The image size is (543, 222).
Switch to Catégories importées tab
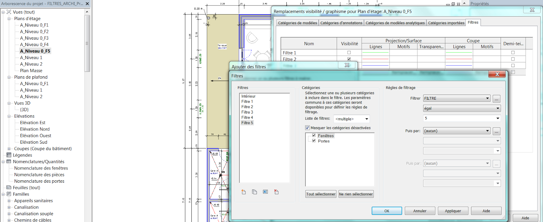tap(446, 23)
